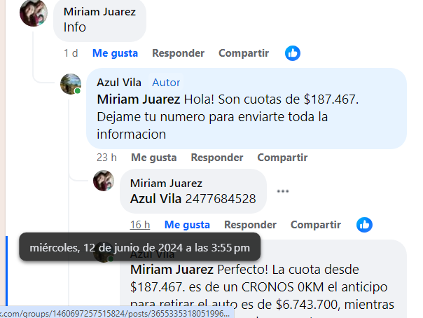423x318 pixels.
Task: Select Responder under the phone number reply
Action: (250, 225)
